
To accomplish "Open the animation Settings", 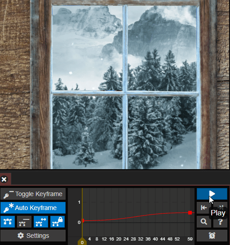I will click(33, 236).
